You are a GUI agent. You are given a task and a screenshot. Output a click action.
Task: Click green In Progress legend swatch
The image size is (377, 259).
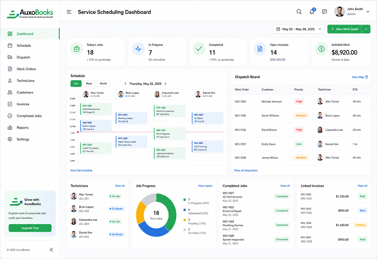[185, 200]
